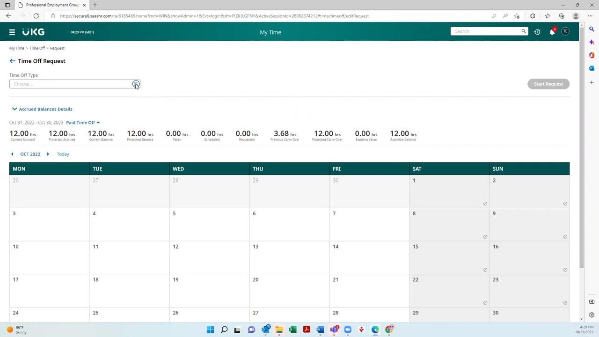
Task: Click the search magnifier in UKG search box
Action: (524, 31)
